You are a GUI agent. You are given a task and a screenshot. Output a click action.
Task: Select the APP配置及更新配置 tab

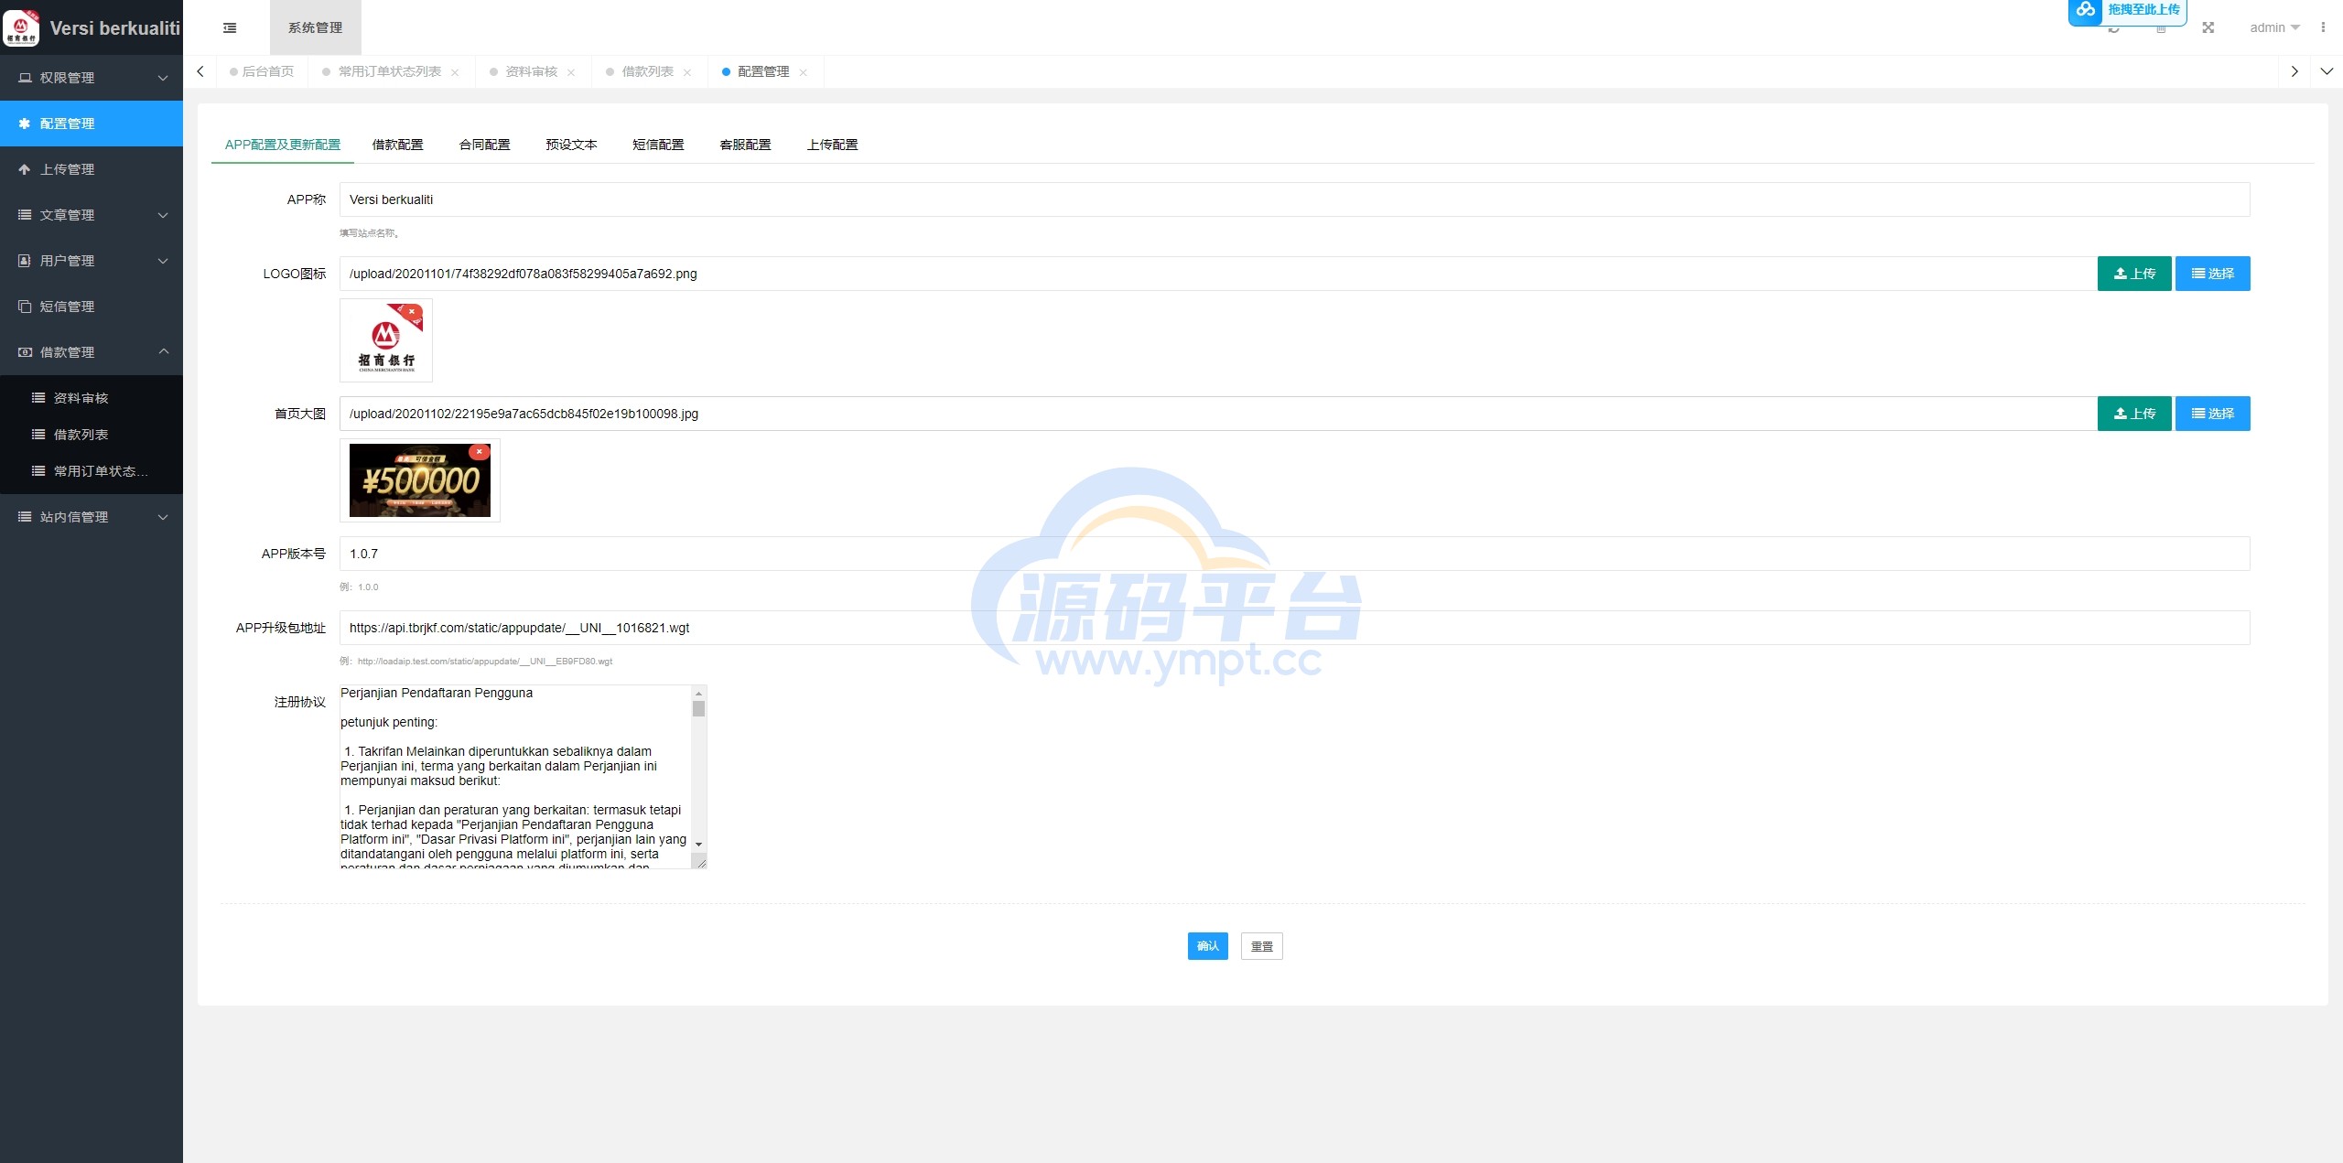tap(283, 145)
